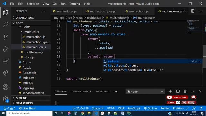Split the terminal panel

click(178, 91)
